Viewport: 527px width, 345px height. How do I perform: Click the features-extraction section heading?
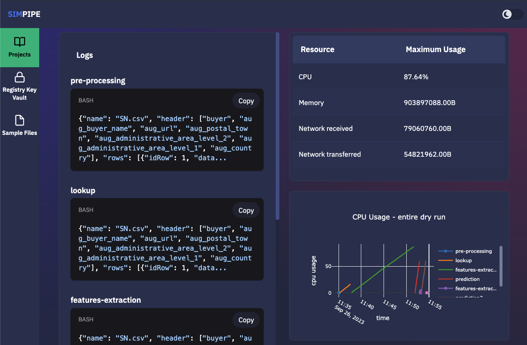pyautogui.click(x=106, y=300)
